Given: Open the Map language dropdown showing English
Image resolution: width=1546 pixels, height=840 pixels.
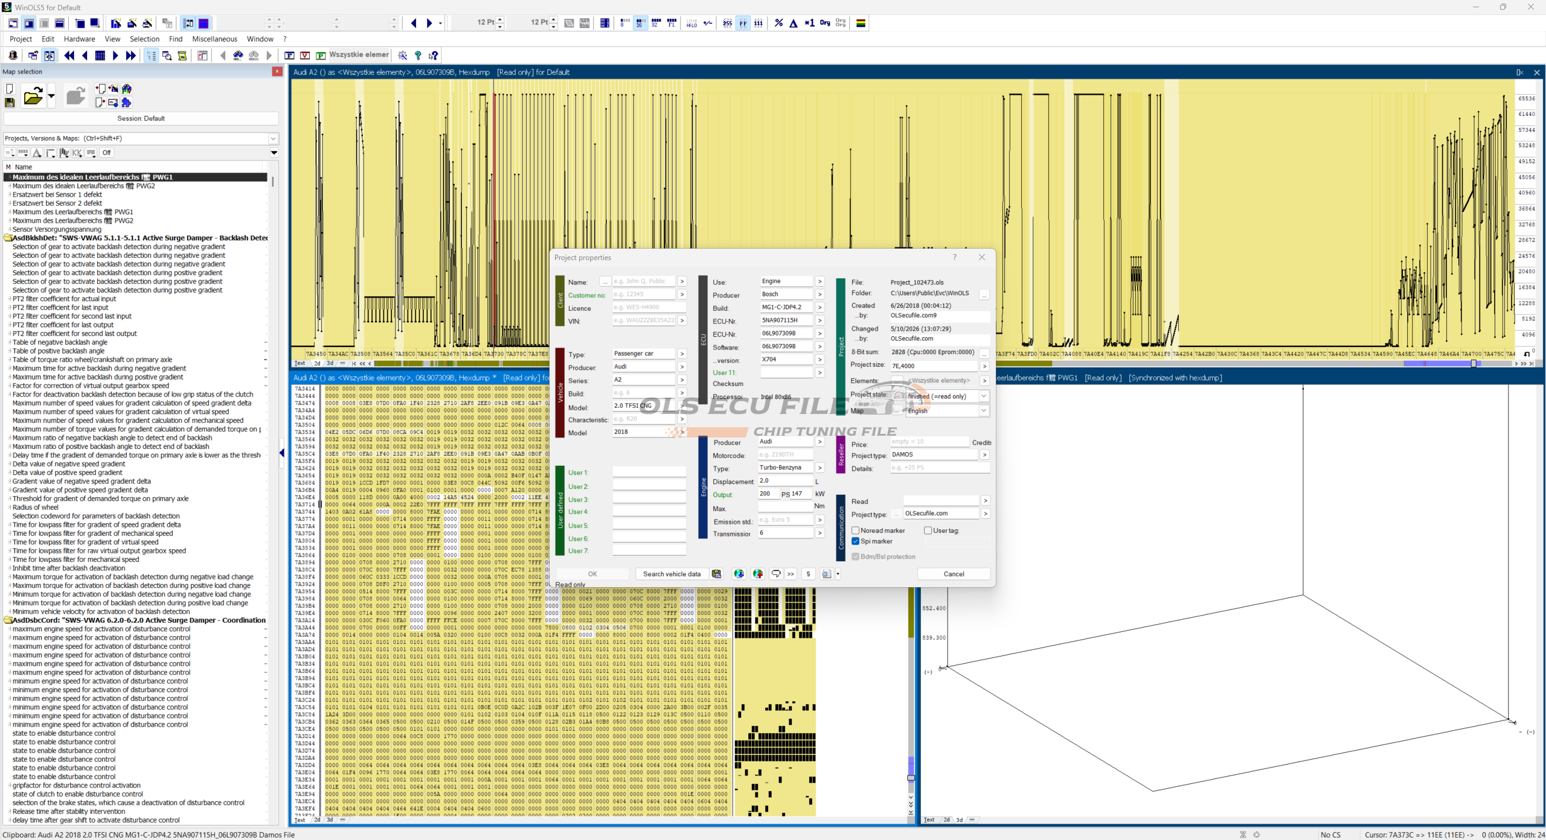Looking at the screenshot, I should click(x=984, y=410).
